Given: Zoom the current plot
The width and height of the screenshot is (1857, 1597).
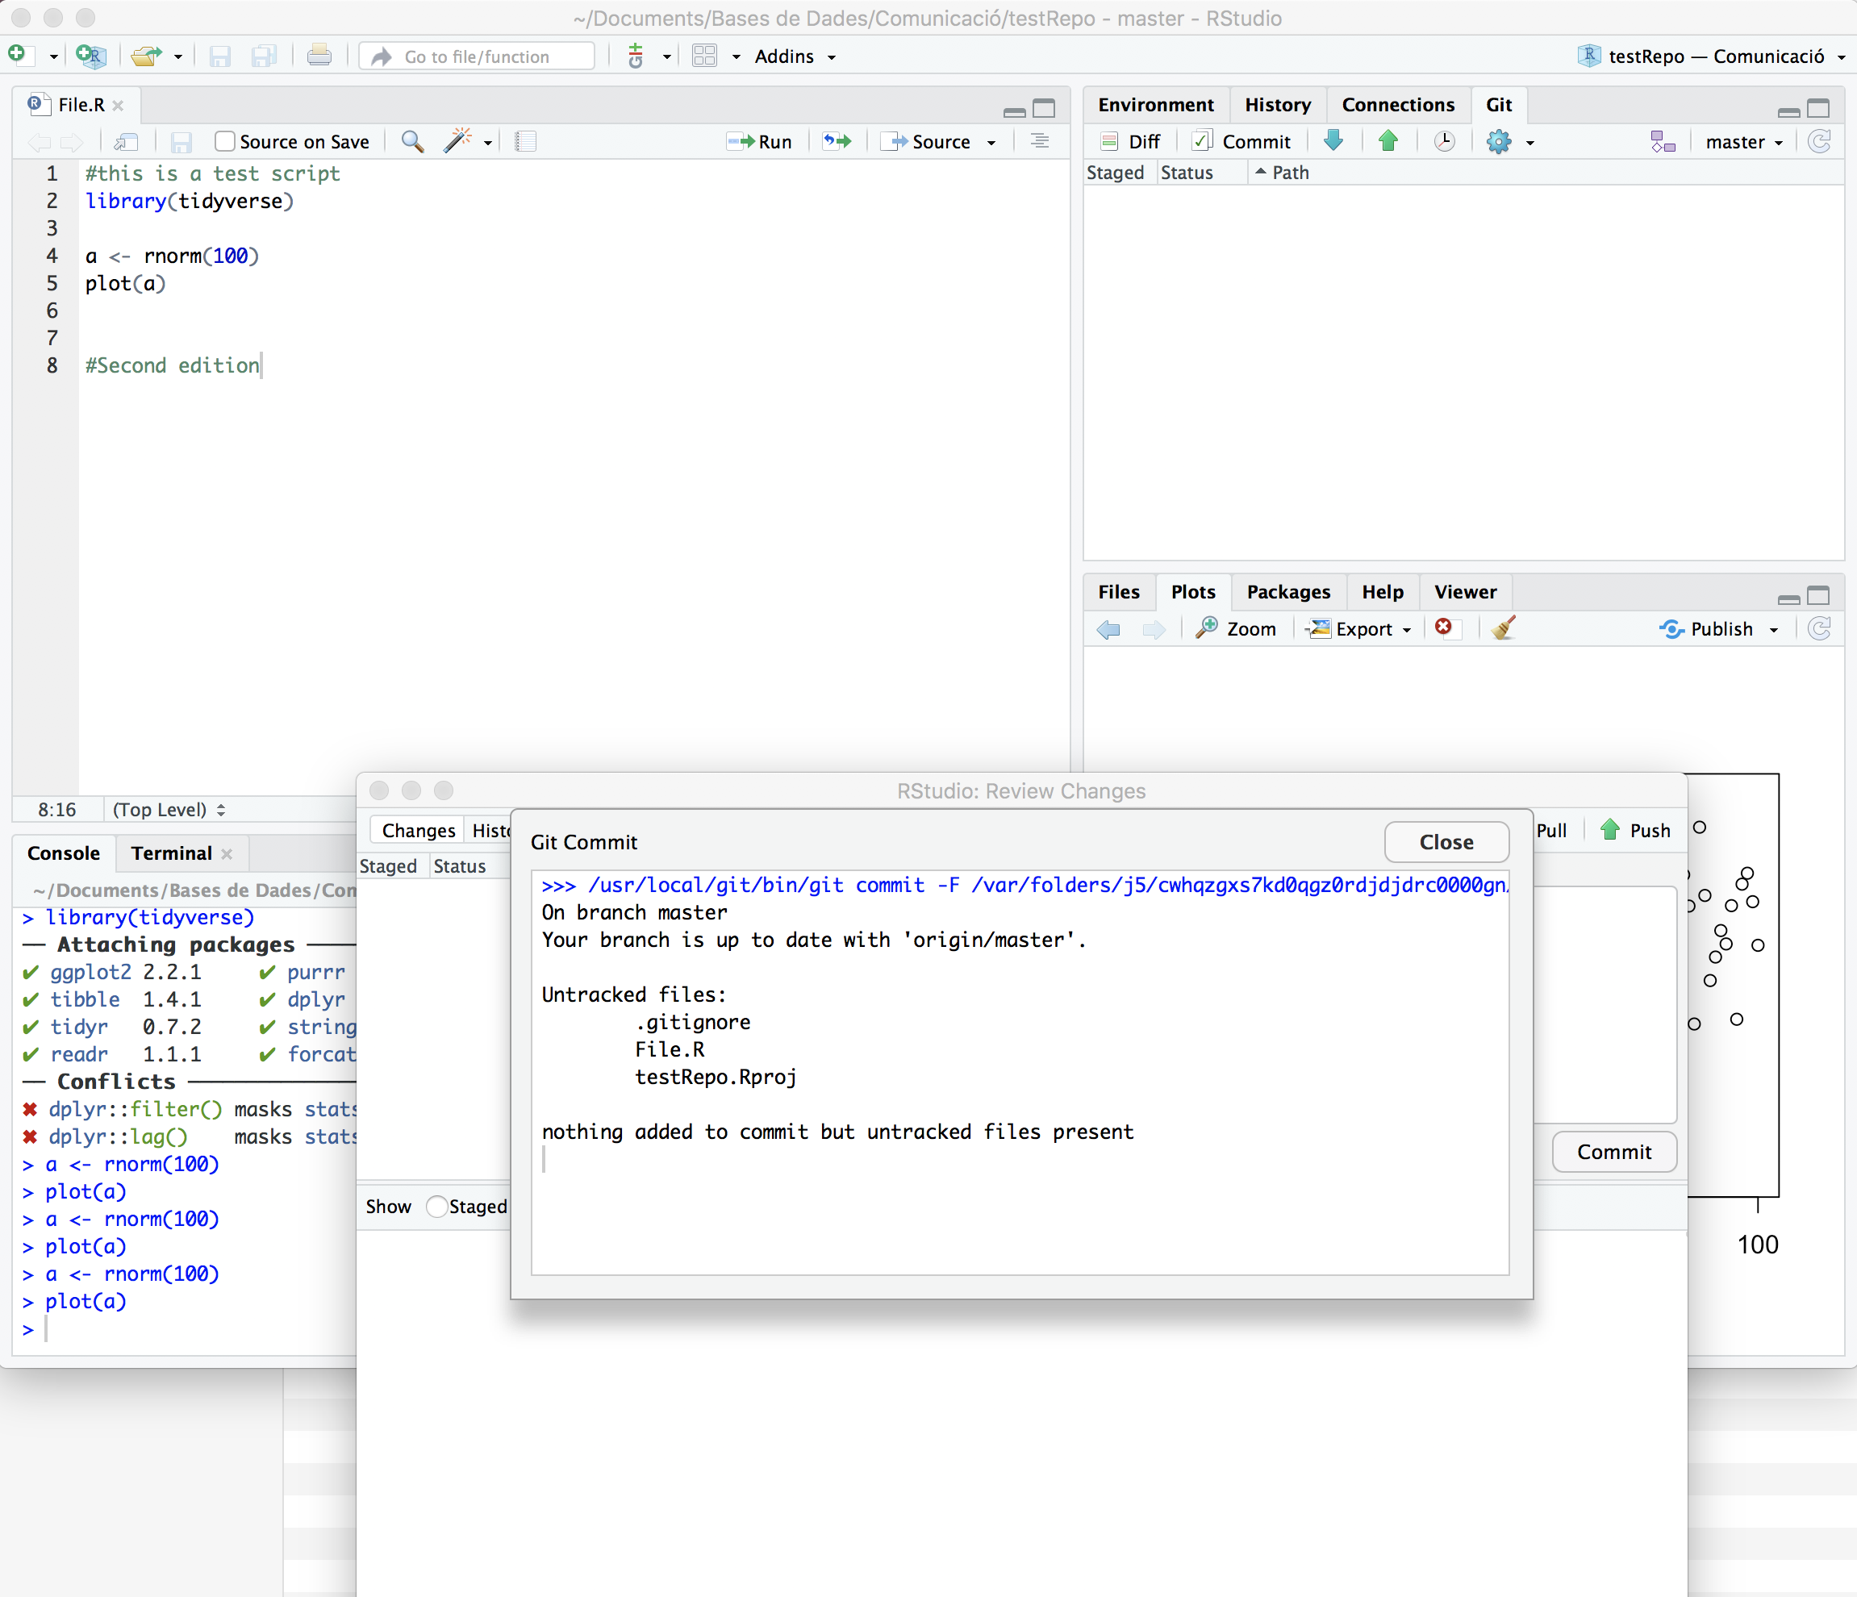Looking at the screenshot, I should (1237, 628).
